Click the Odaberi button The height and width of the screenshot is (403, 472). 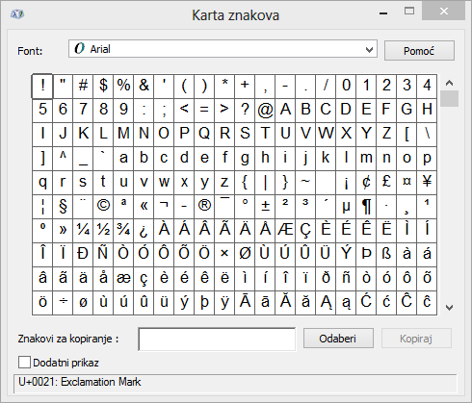[338, 339]
